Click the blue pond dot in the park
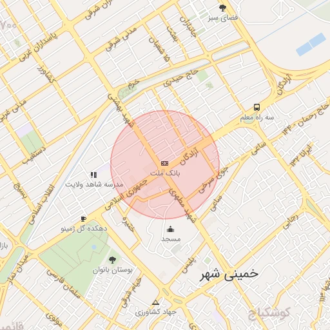 coord(94,247)
